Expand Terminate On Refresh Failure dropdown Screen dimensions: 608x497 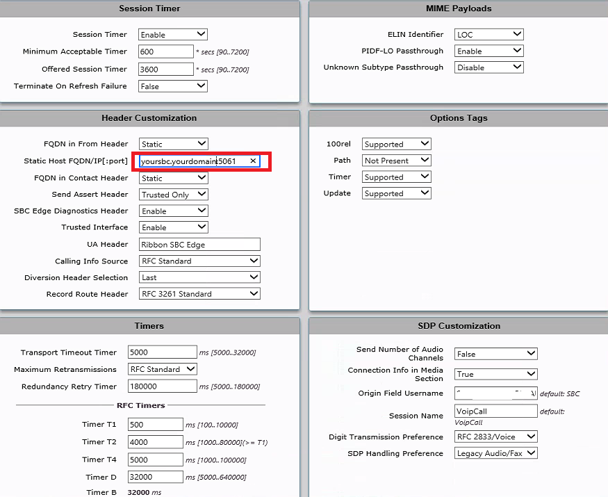pyautogui.click(x=173, y=86)
